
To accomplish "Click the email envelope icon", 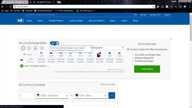I will coord(42,48).
